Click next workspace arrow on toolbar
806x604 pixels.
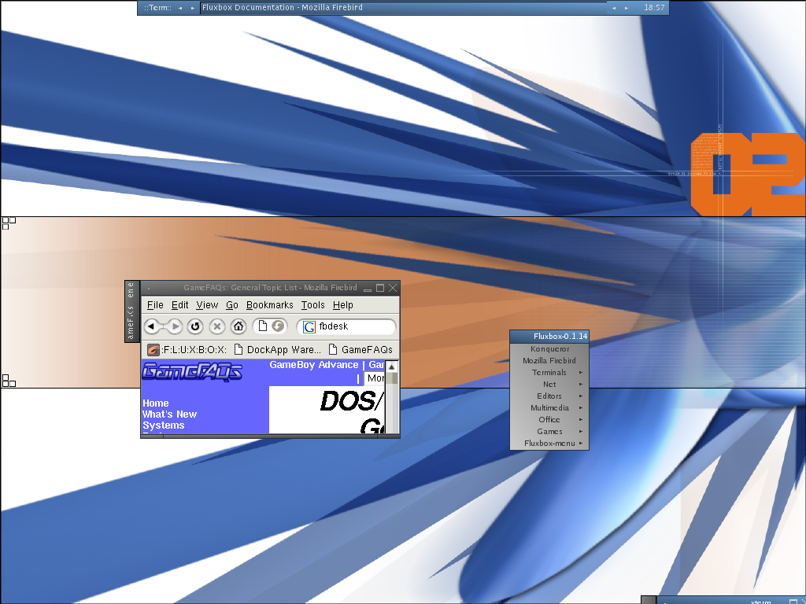point(193,8)
